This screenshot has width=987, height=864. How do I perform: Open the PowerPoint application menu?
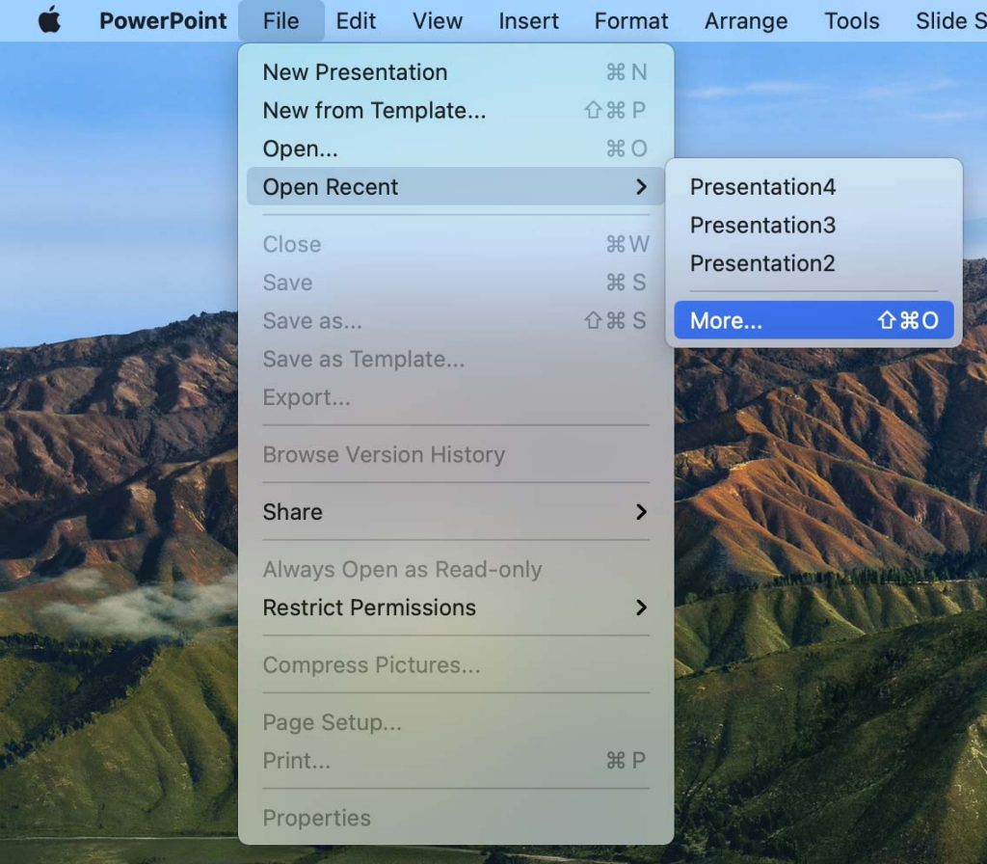point(162,21)
